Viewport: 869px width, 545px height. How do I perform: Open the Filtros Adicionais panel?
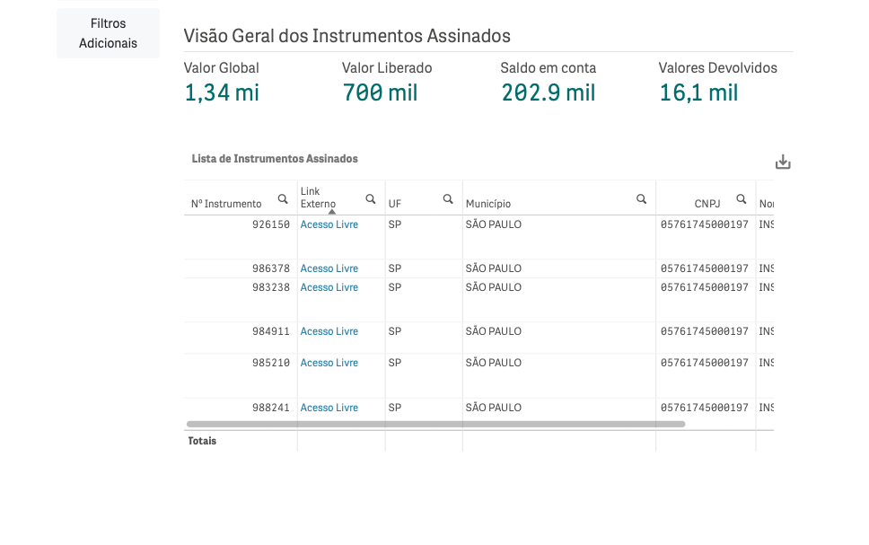[108, 33]
